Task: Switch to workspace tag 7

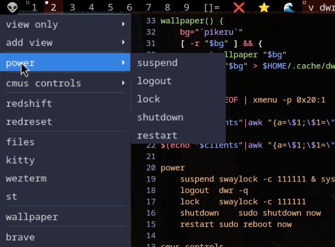Action: (x=148, y=7)
